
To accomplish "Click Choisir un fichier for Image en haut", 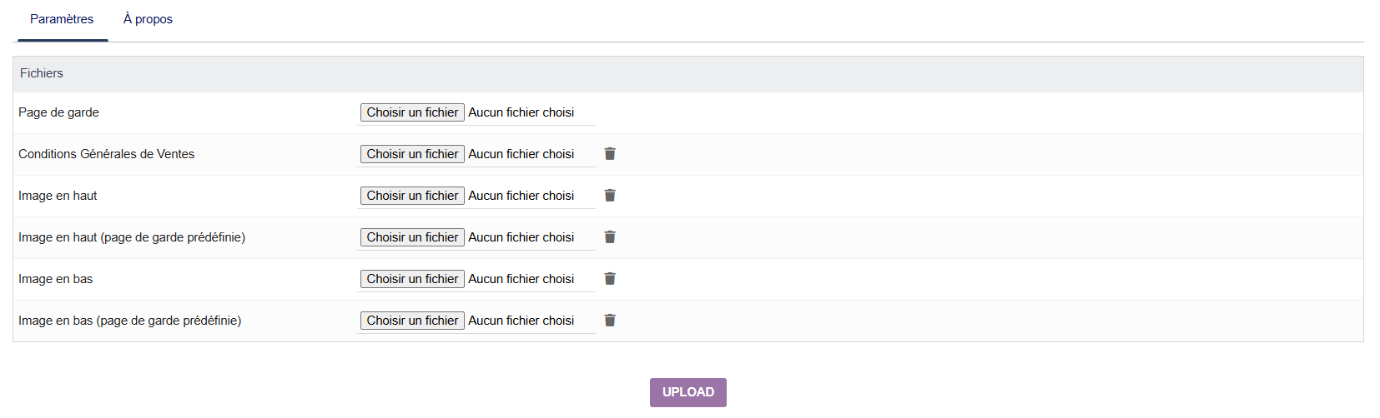I will tap(412, 196).
